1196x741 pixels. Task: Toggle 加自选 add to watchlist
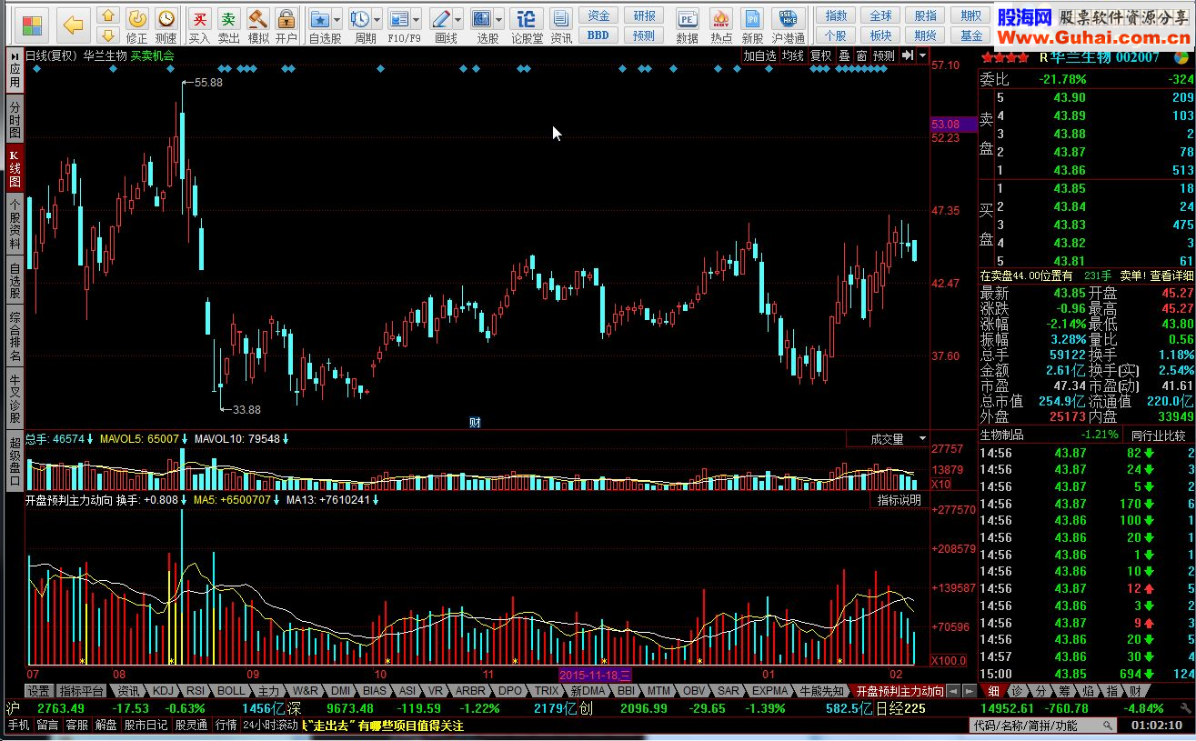760,55
